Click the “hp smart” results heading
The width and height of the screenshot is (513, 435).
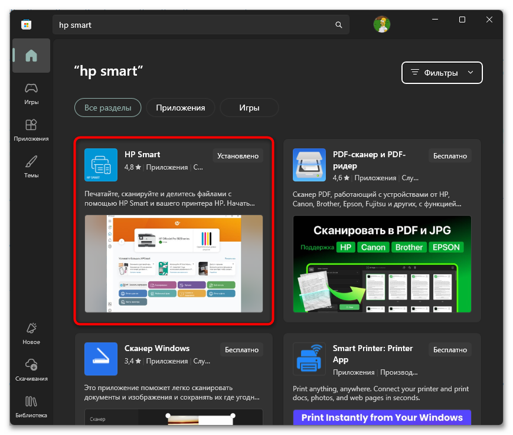(x=109, y=72)
